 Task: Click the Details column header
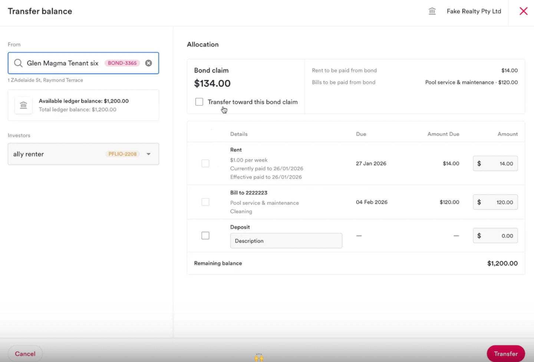click(239, 134)
